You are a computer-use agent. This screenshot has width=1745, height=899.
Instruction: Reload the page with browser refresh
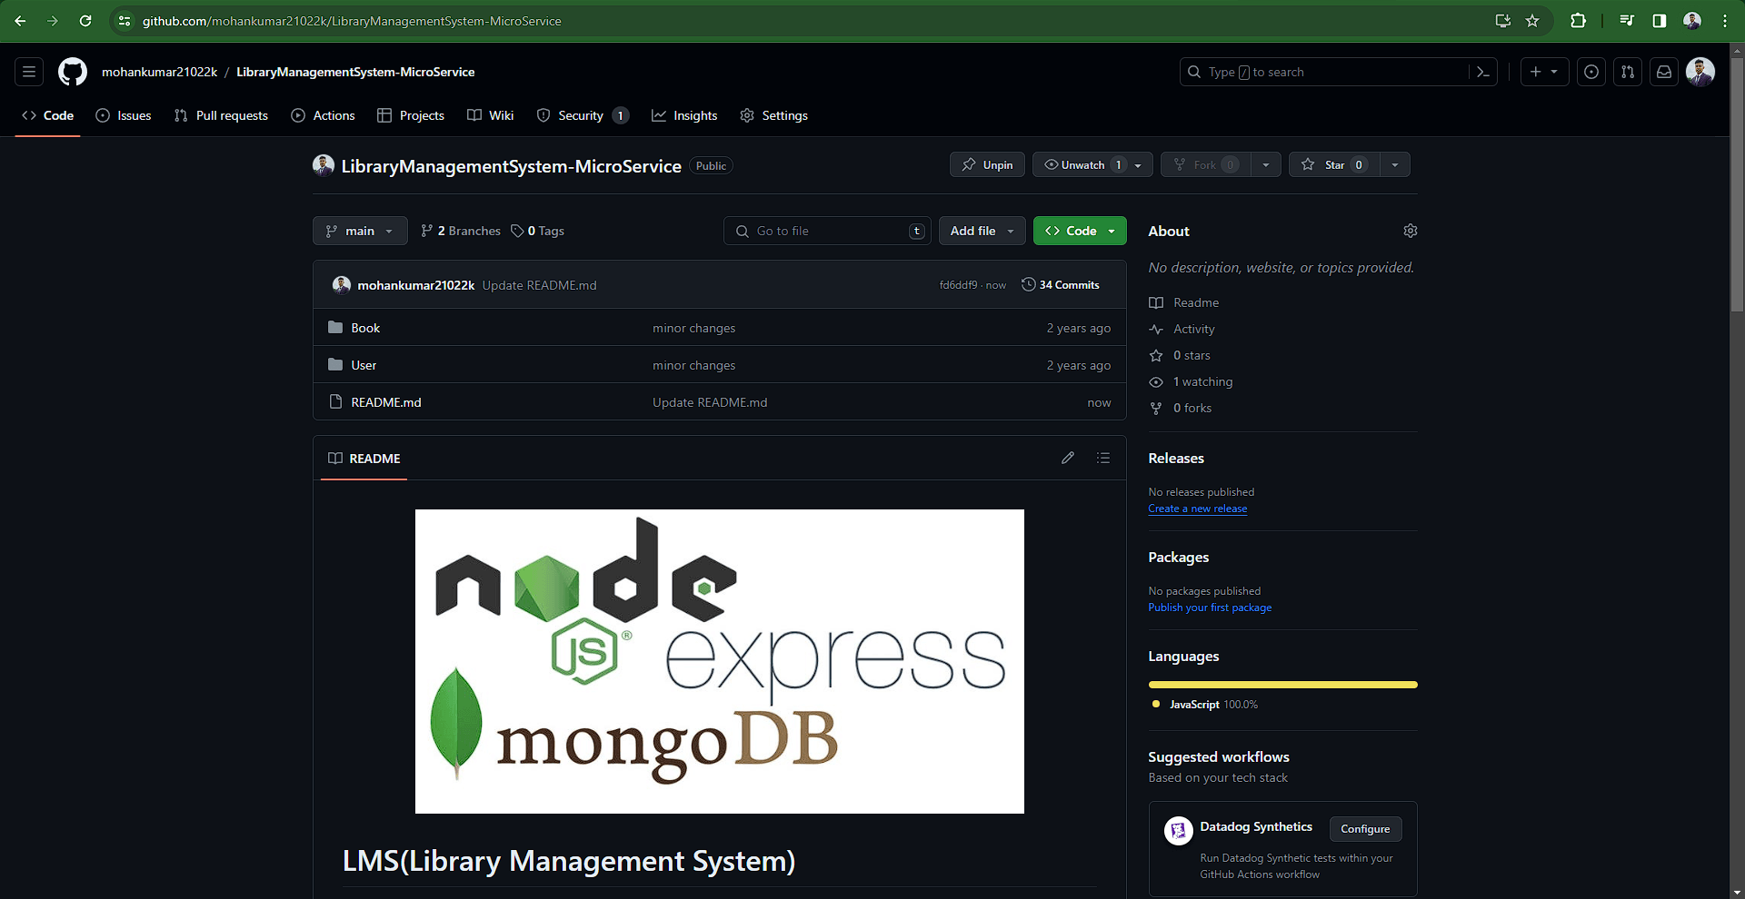coord(85,21)
